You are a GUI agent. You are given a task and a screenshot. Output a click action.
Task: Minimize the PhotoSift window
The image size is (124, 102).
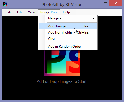pyautogui.click(x=98, y=4)
